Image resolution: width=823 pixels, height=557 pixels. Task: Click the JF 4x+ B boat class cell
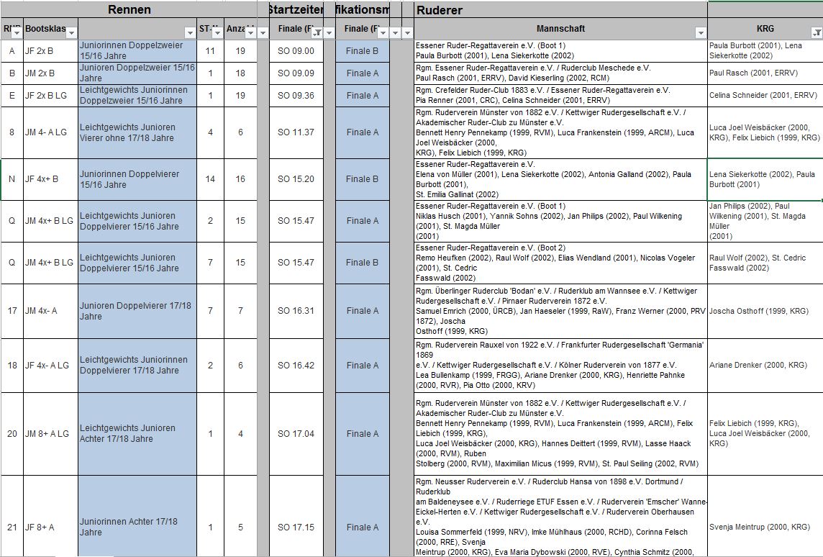tap(50, 179)
